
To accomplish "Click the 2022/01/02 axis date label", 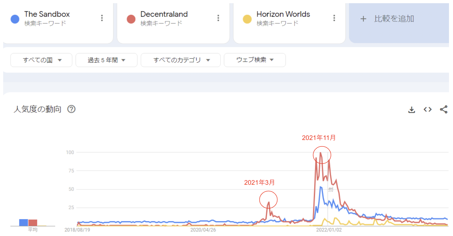I will pos(329,230).
